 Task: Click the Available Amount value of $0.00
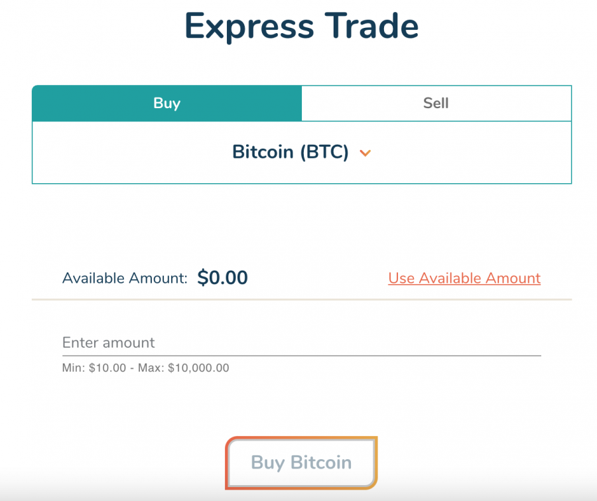(x=223, y=277)
